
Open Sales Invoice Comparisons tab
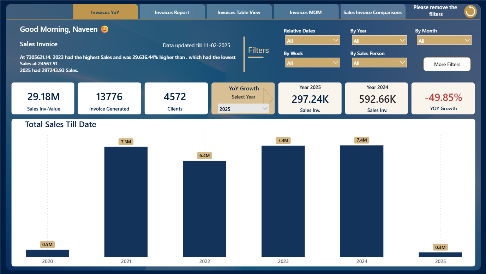click(x=372, y=12)
